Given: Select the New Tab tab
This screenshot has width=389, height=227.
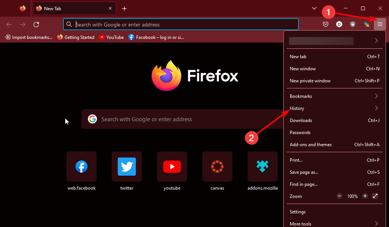Looking at the screenshot, I should point(74,8).
